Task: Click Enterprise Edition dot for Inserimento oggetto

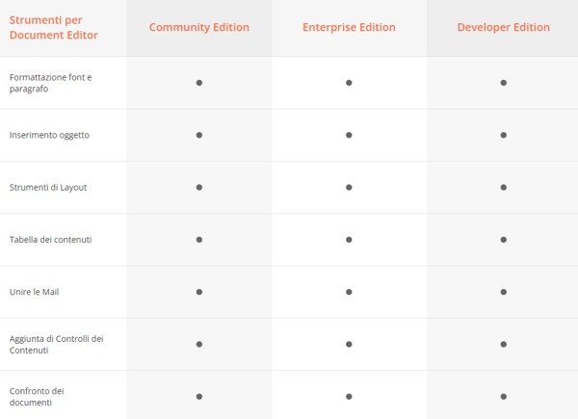Action: tap(349, 135)
